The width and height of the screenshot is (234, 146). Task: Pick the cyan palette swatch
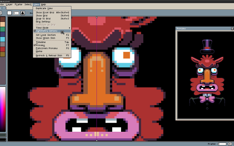[3, 39]
